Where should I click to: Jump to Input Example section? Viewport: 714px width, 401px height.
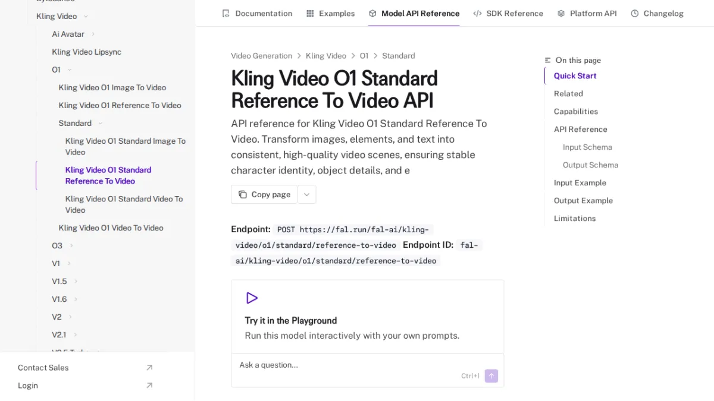click(x=580, y=182)
